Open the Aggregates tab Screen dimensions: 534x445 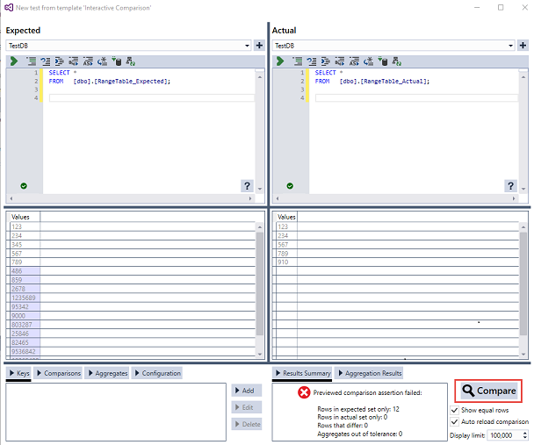tap(108, 373)
